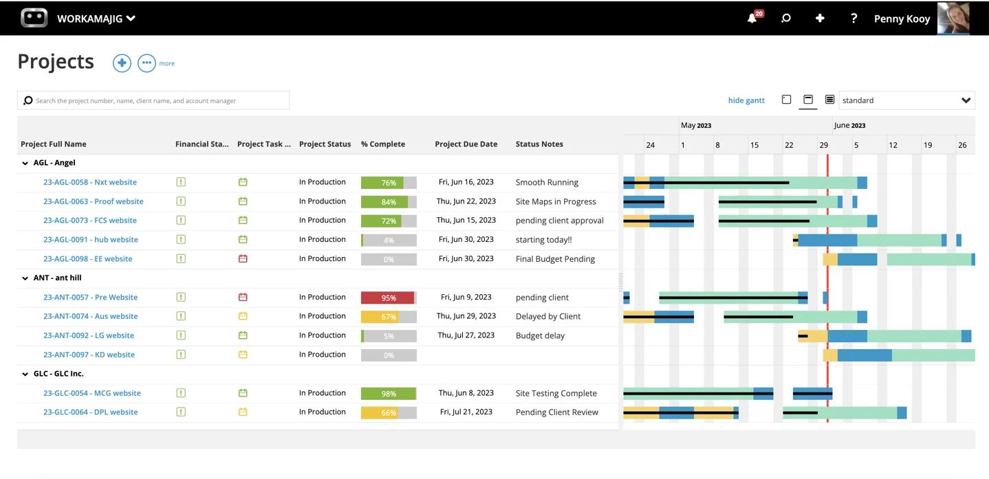Sort by Project Task column header
This screenshot has height=479, width=989.
pyautogui.click(x=264, y=144)
